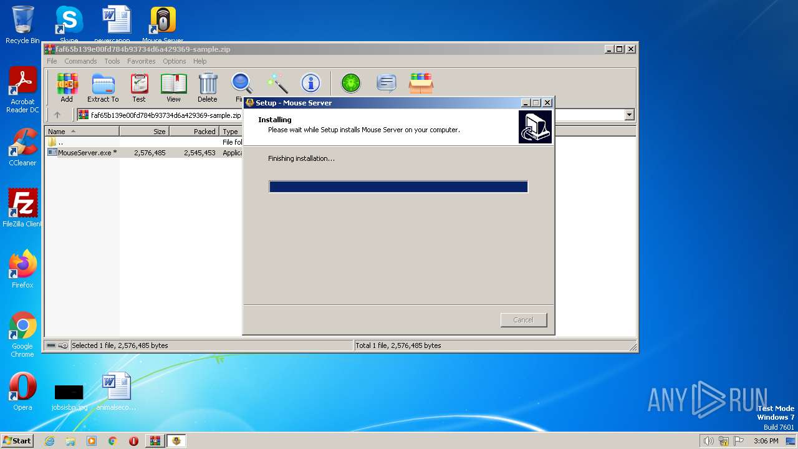The width and height of the screenshot is (798, 449).
Task: Open the Mouse Server desktop shortcut
Action: tap(163, 24)
